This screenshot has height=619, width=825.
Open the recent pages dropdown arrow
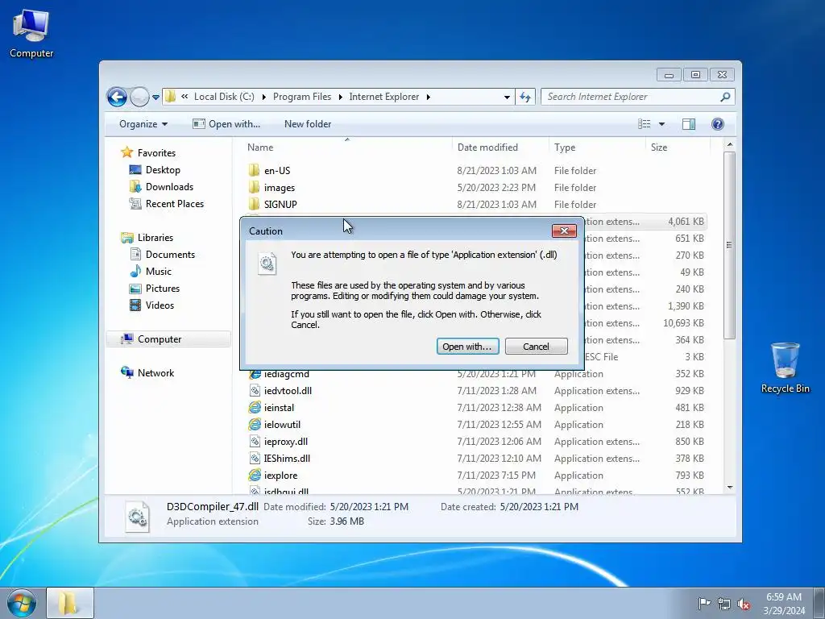click(x=155, y=98)
